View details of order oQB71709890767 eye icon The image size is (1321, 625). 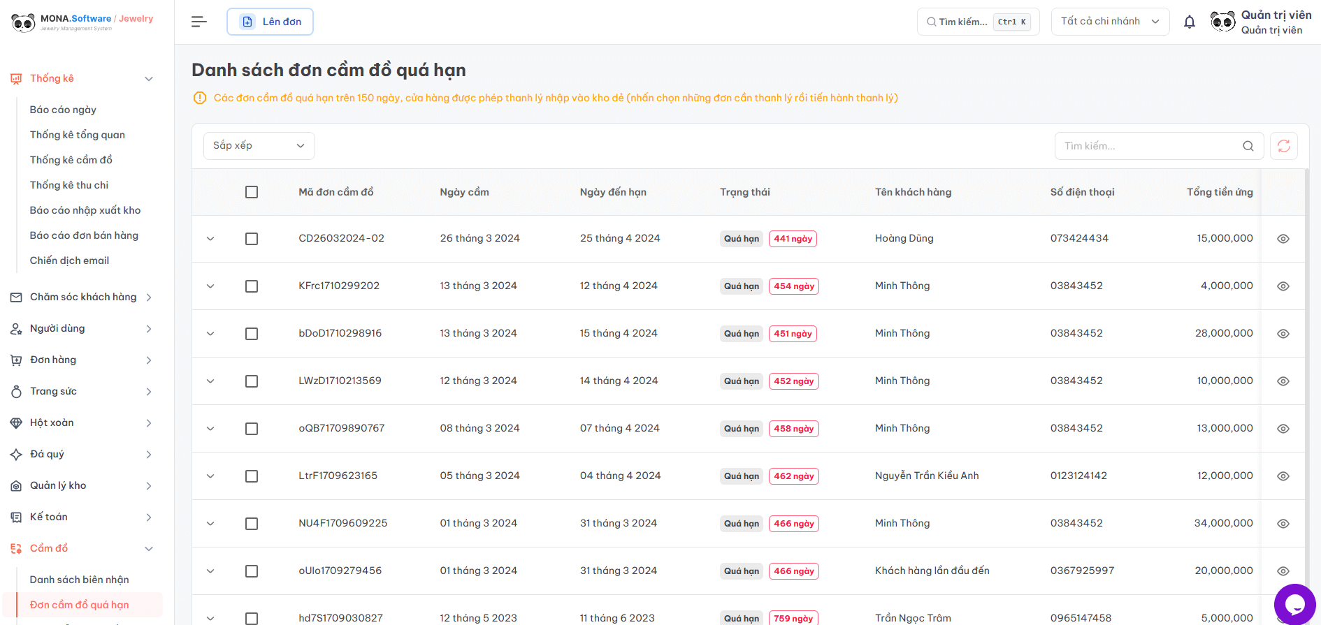(1283, 429)
